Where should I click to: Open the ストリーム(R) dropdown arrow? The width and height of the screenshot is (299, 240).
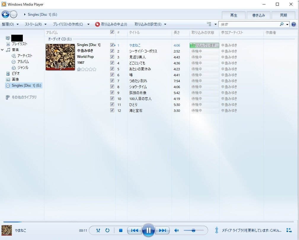(x=45, y=24)
